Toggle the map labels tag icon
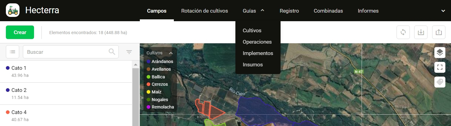Screen dimensions: 451x126 (440, 82)
